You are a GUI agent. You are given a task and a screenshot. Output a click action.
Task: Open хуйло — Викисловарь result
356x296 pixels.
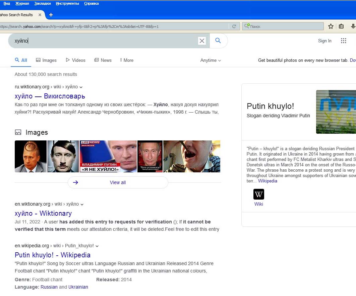click(x=50, y=96)
